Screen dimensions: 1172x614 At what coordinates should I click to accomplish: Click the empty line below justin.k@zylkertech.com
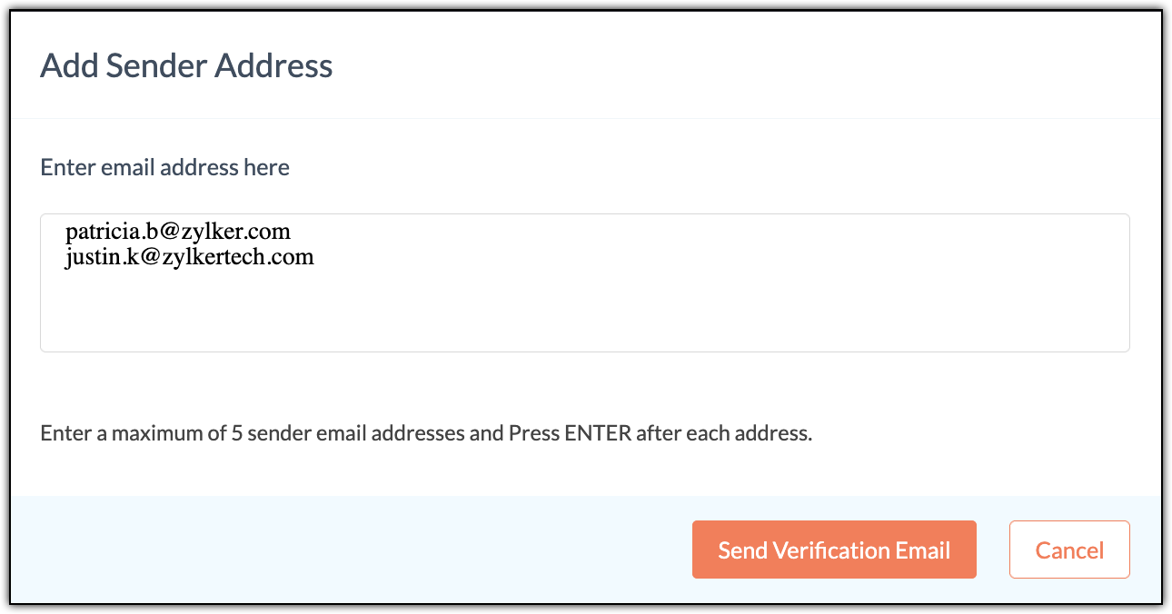(182, 283)
